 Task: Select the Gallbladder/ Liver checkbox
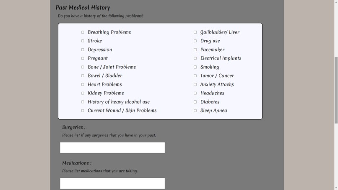195,32
